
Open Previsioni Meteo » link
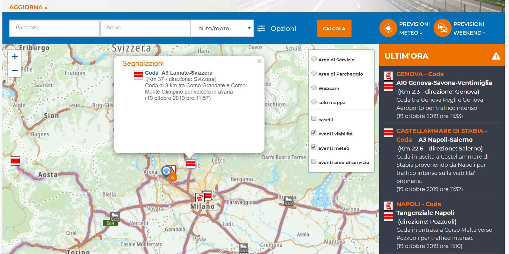point(414,28)
